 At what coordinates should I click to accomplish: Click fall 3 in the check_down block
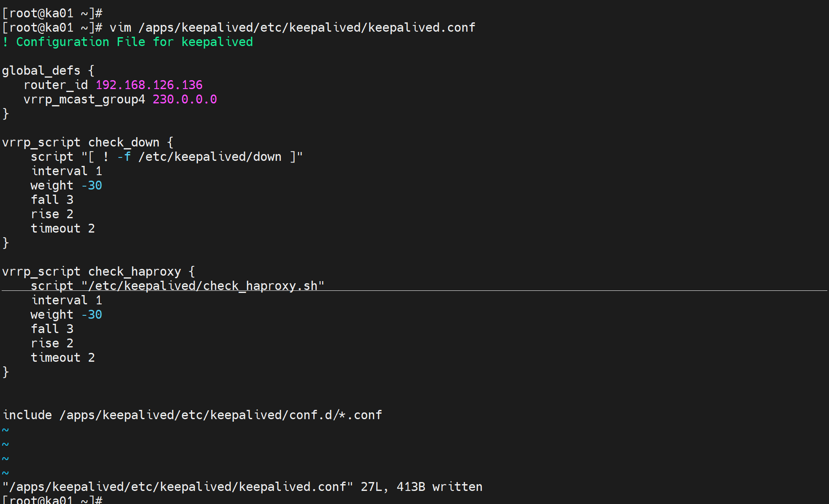(52, 200)
